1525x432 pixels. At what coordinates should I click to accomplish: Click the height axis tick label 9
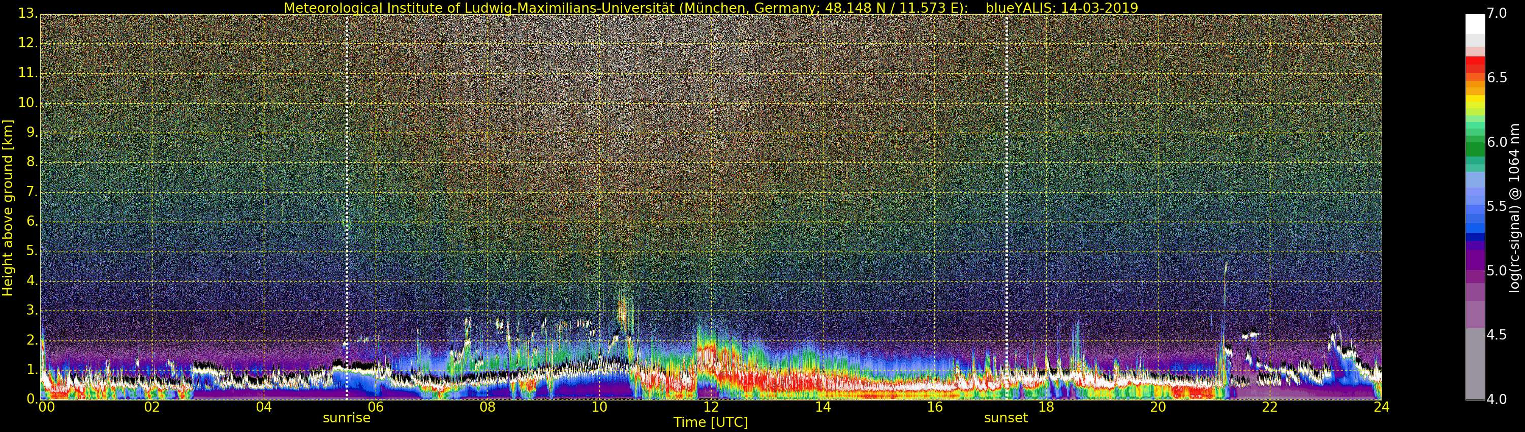pyautogui.click(x=32, y=132)
